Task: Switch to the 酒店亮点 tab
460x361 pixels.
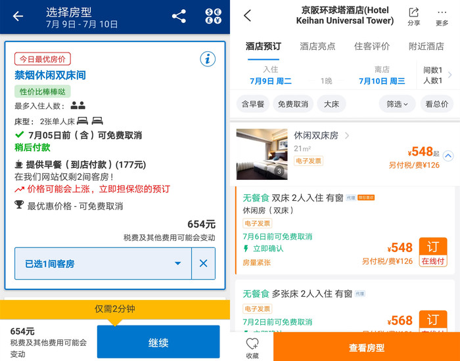Action: click(x=317, y=47)
